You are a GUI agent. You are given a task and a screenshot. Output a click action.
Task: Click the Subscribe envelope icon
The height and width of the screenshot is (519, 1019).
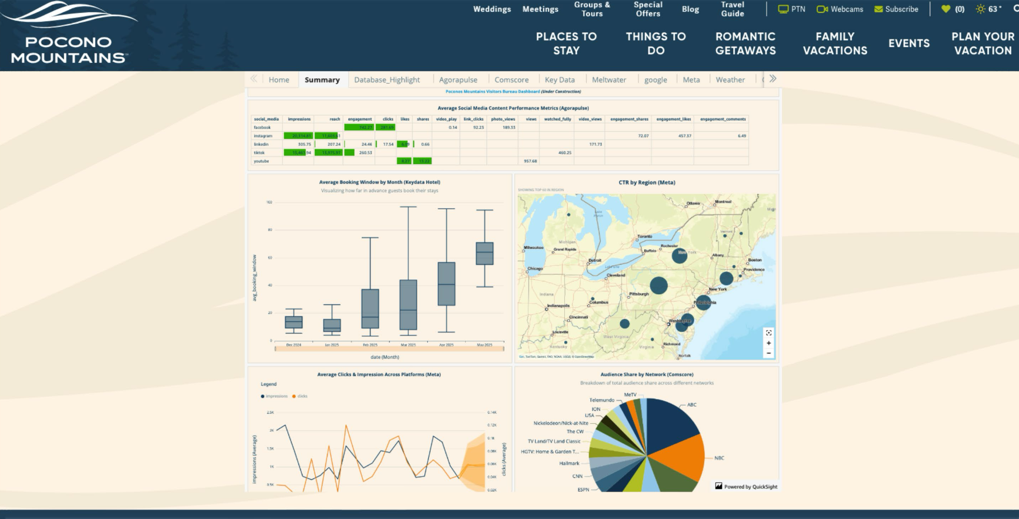pyautogui.click(x=878, y=9)
